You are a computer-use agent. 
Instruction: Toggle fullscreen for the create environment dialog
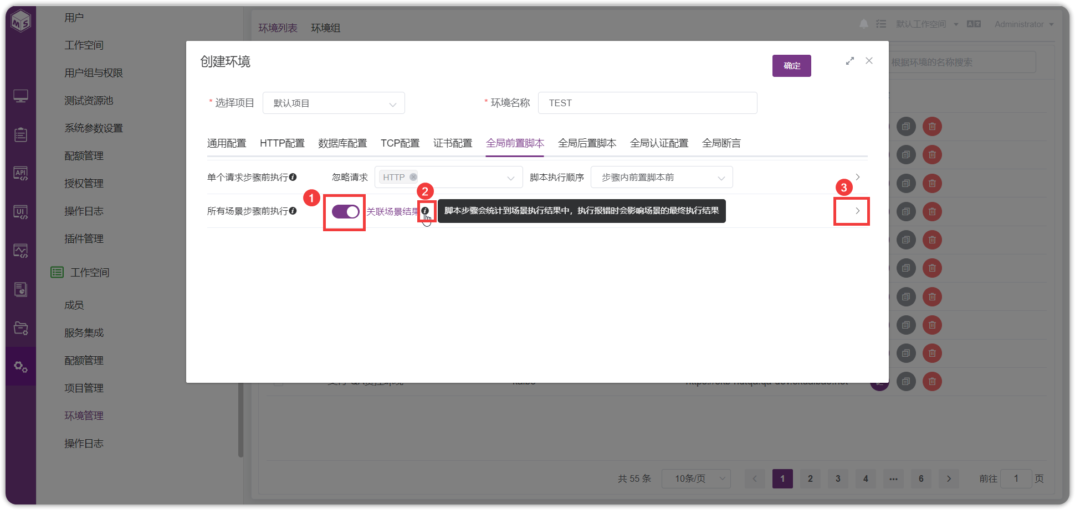(849, 61)
